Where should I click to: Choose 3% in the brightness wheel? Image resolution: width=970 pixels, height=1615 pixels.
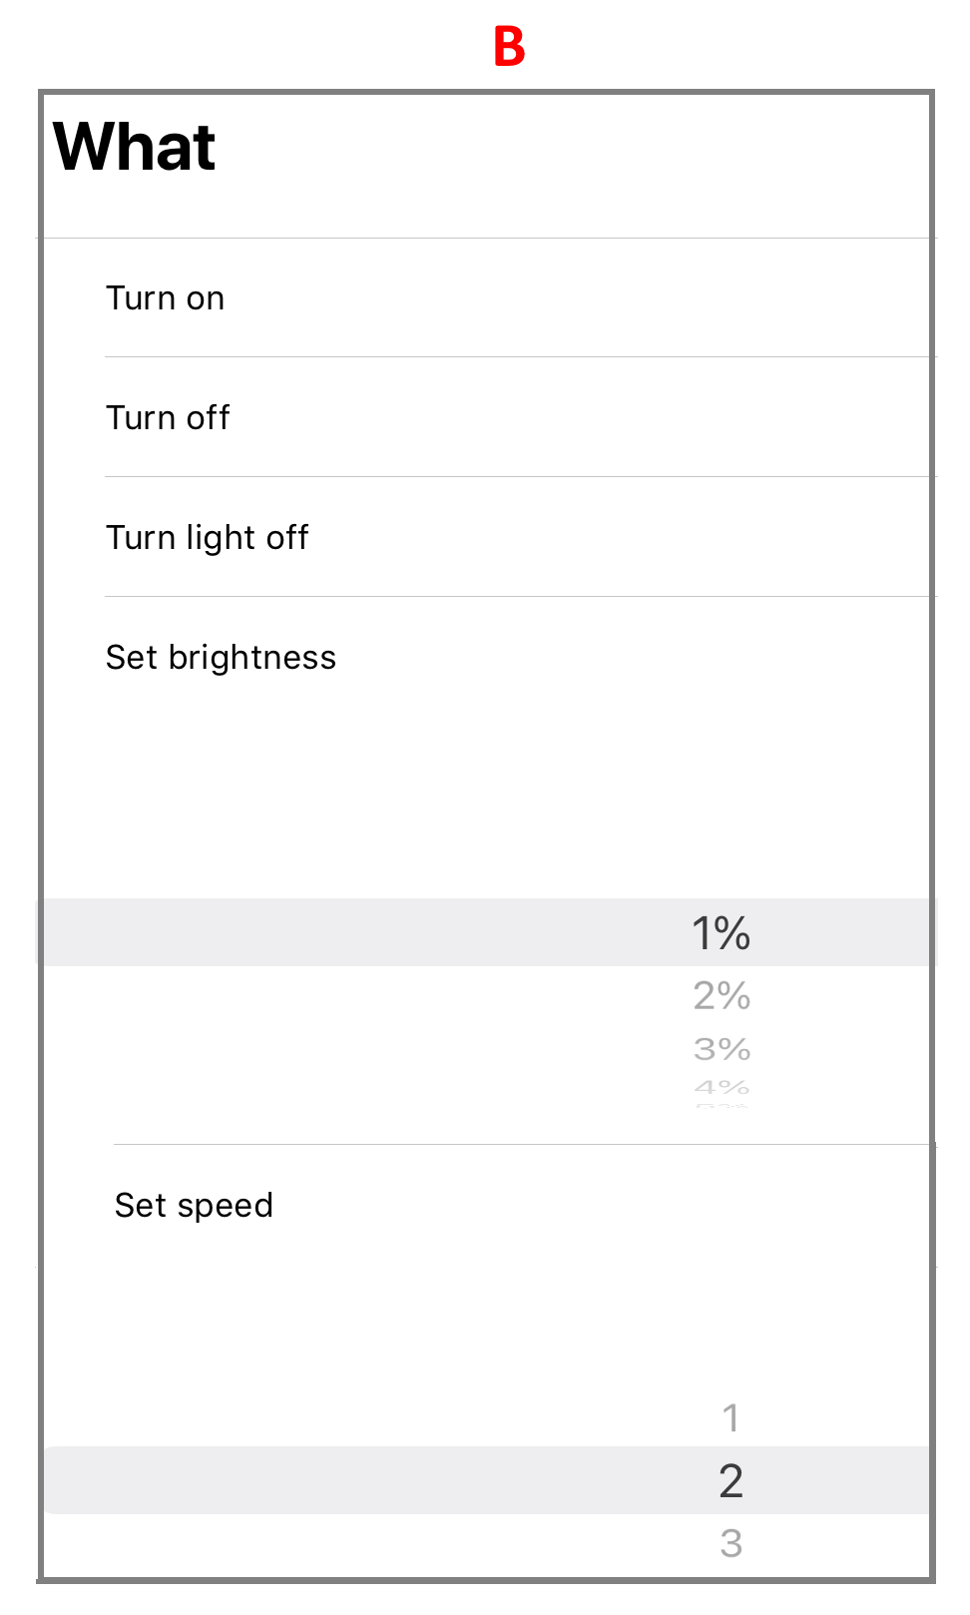point(722,1049)
